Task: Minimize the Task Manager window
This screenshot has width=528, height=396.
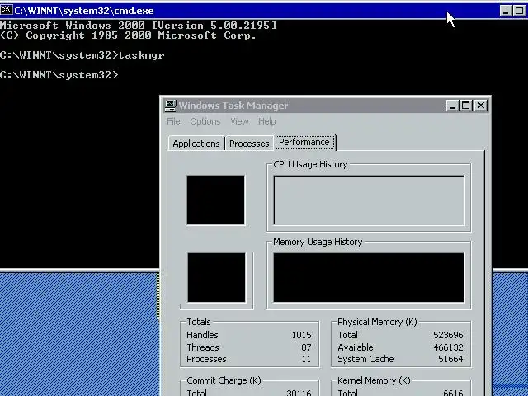Action: [452, 106]
